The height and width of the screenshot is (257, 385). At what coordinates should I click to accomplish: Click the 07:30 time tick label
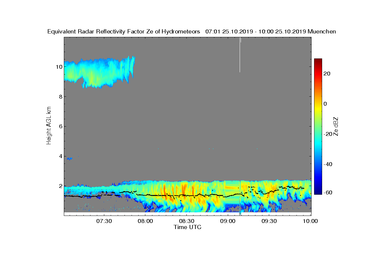click(104, 221)
